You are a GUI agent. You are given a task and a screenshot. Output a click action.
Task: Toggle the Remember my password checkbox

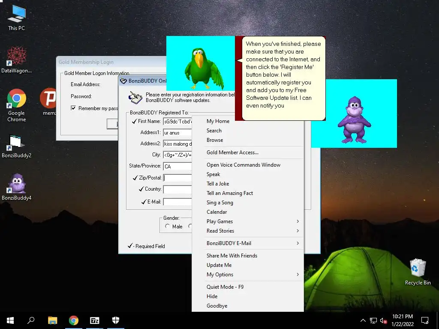pyautogui.click(x=73, y=108)
